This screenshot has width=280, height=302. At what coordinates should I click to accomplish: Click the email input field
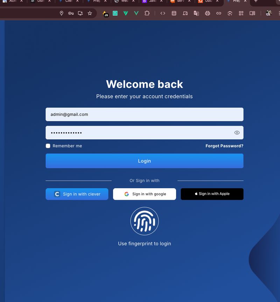(x=144, y=114)
